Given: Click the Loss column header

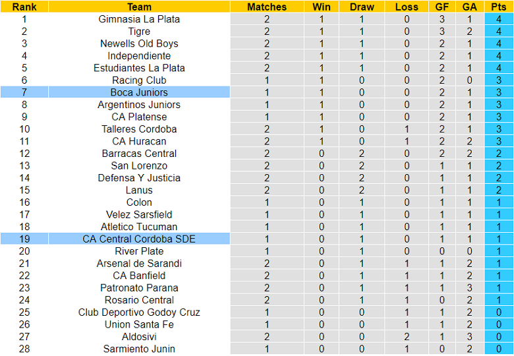Looking at the screenshot, I should pyautogui.click(x=407, y=7).
